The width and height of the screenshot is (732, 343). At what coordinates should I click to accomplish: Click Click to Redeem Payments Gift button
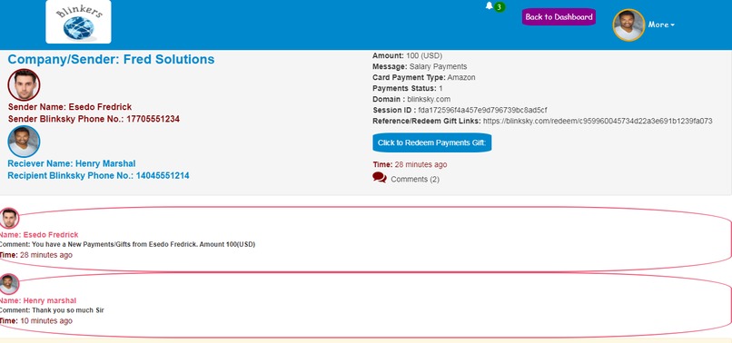coord(431,142)
